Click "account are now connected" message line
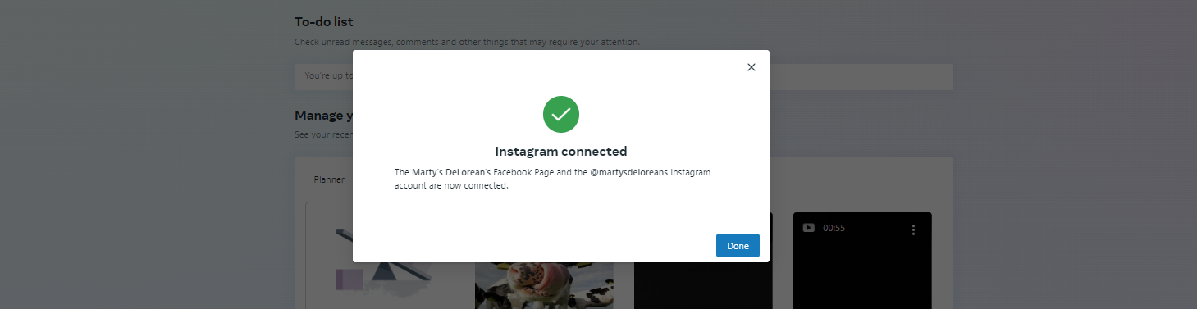The height and width of the screenshot is (309, 1197). [x=452, y=185]
